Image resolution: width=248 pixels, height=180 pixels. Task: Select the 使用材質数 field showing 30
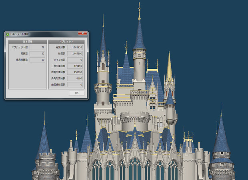[x=37, y=60]
